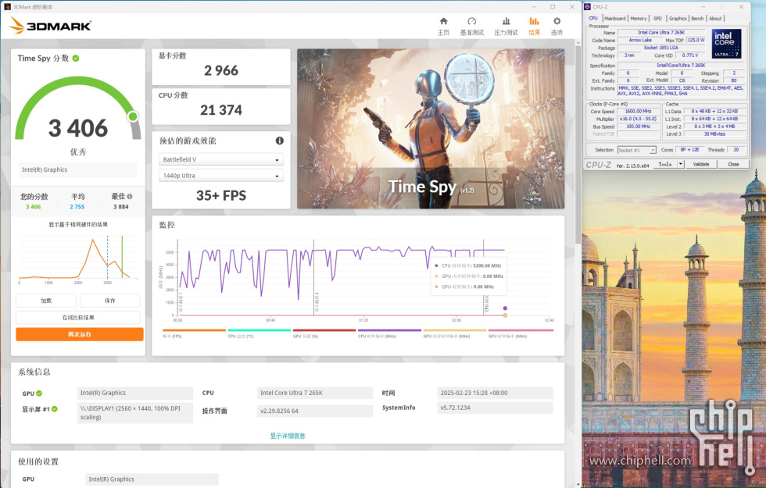Click the CPU 分数 value 21 374
The image size is (766, 488).
(x=221, y=110)
